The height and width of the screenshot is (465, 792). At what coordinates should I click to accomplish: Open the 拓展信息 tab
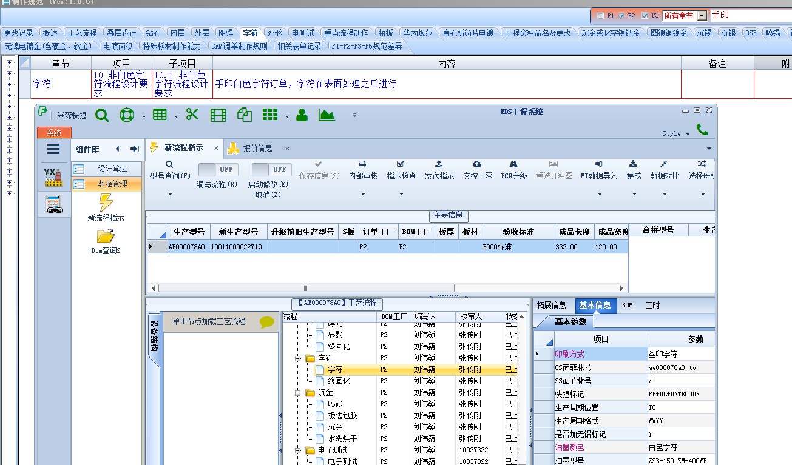[552, 306]
